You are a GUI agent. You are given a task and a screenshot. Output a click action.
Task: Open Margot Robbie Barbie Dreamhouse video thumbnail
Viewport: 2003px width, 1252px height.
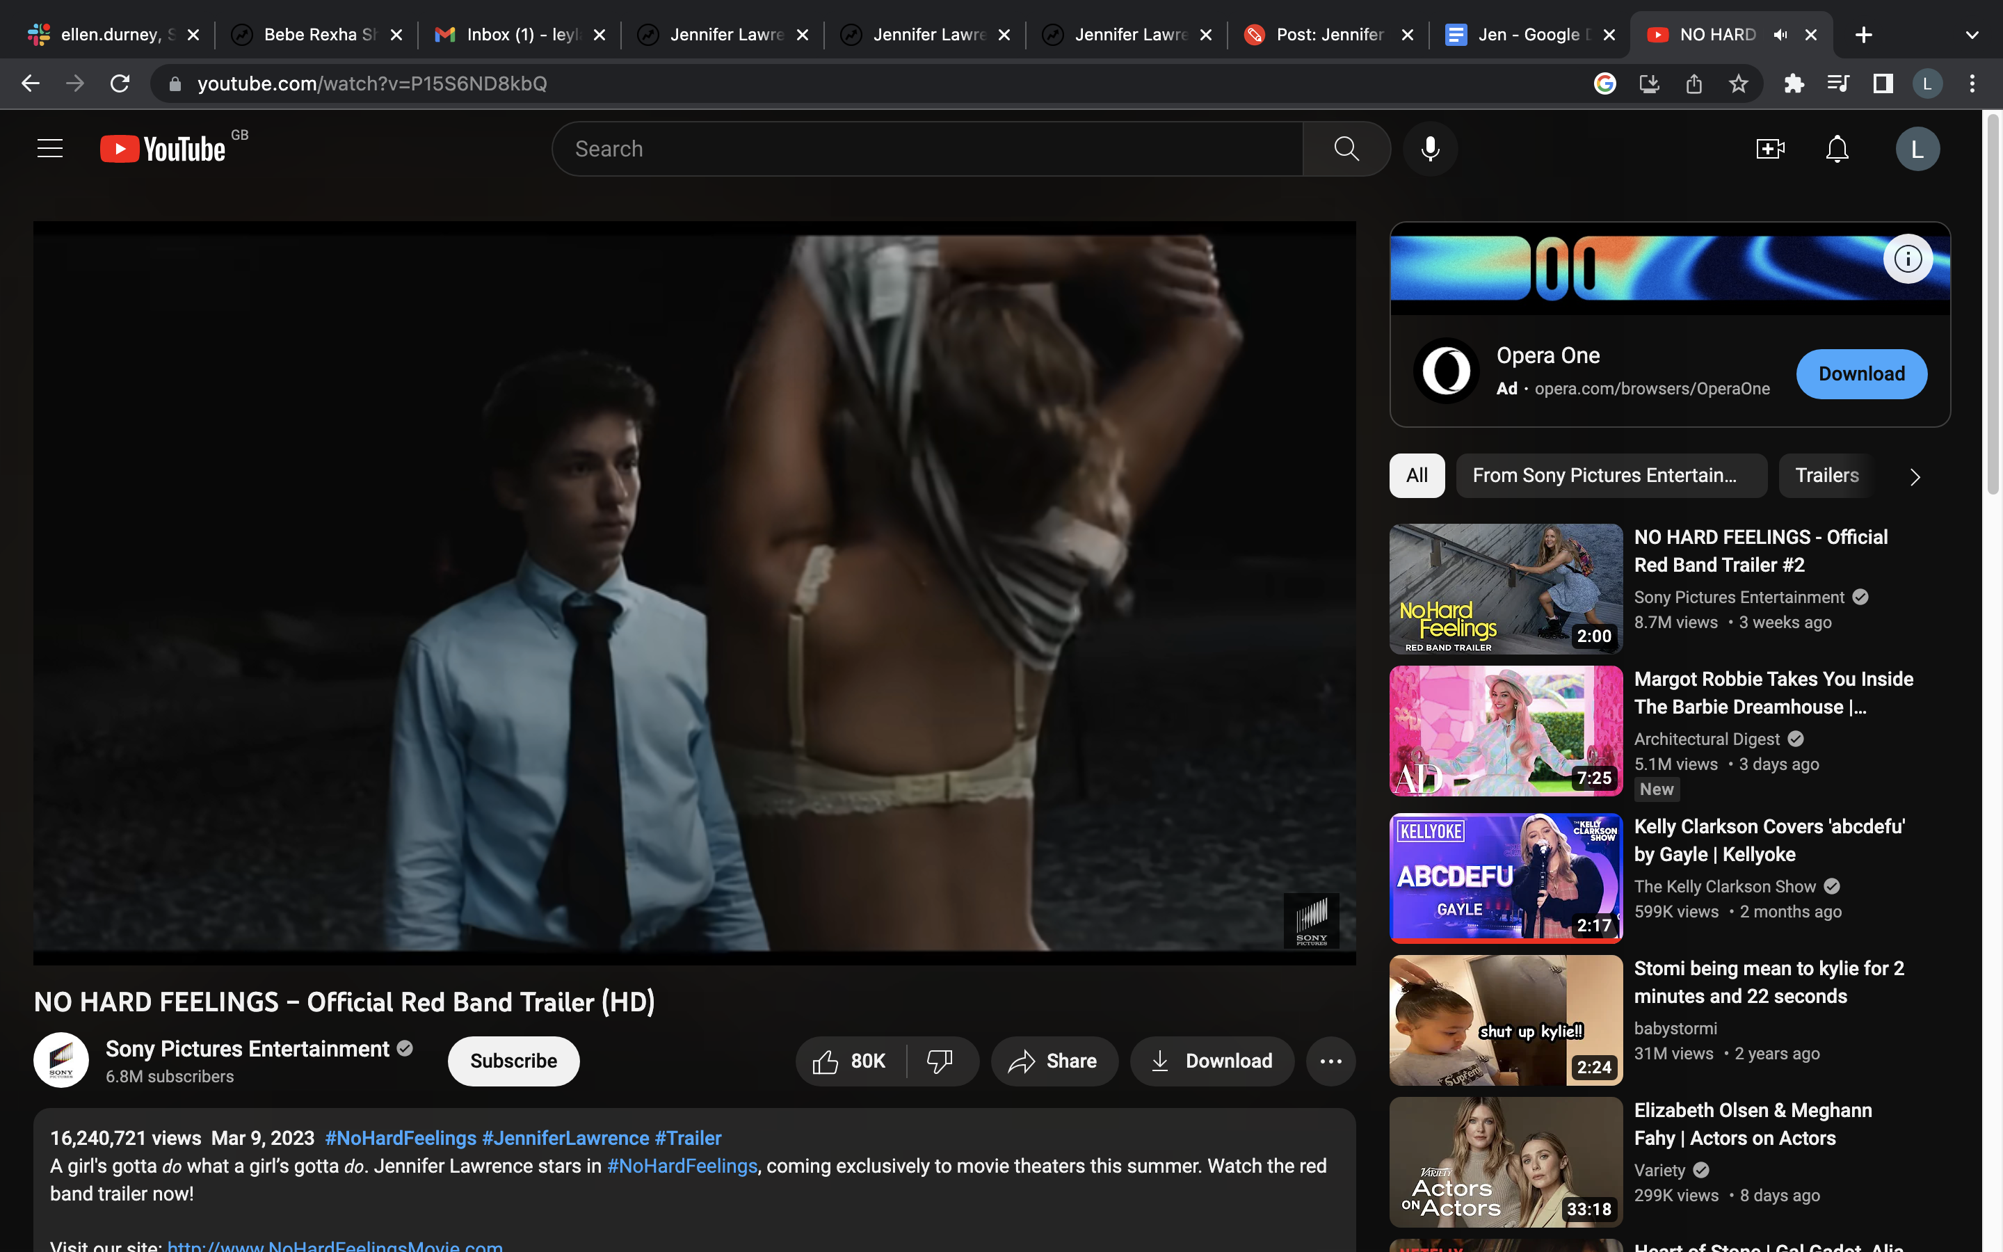(1506, 730)
